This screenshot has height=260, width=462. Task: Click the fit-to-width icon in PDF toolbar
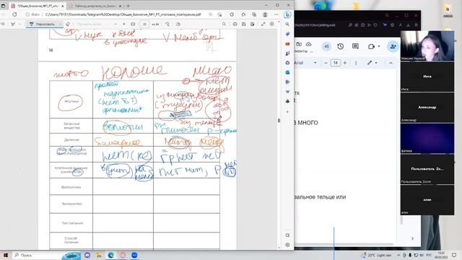point(133,24)
